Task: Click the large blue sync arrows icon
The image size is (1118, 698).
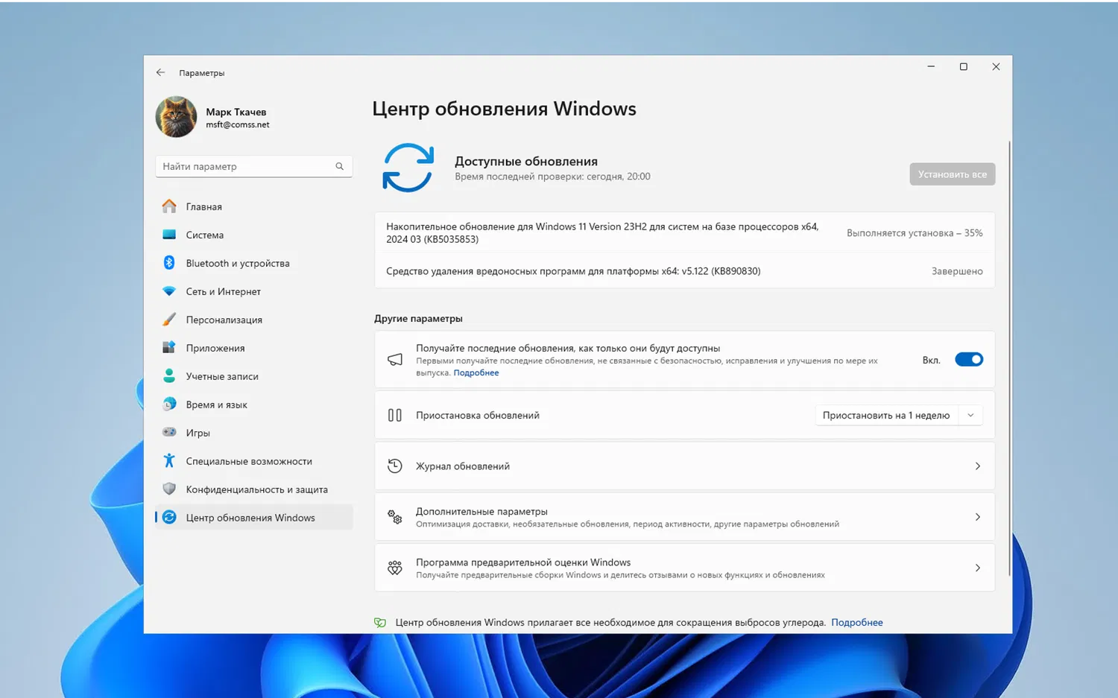Action: 408,168
